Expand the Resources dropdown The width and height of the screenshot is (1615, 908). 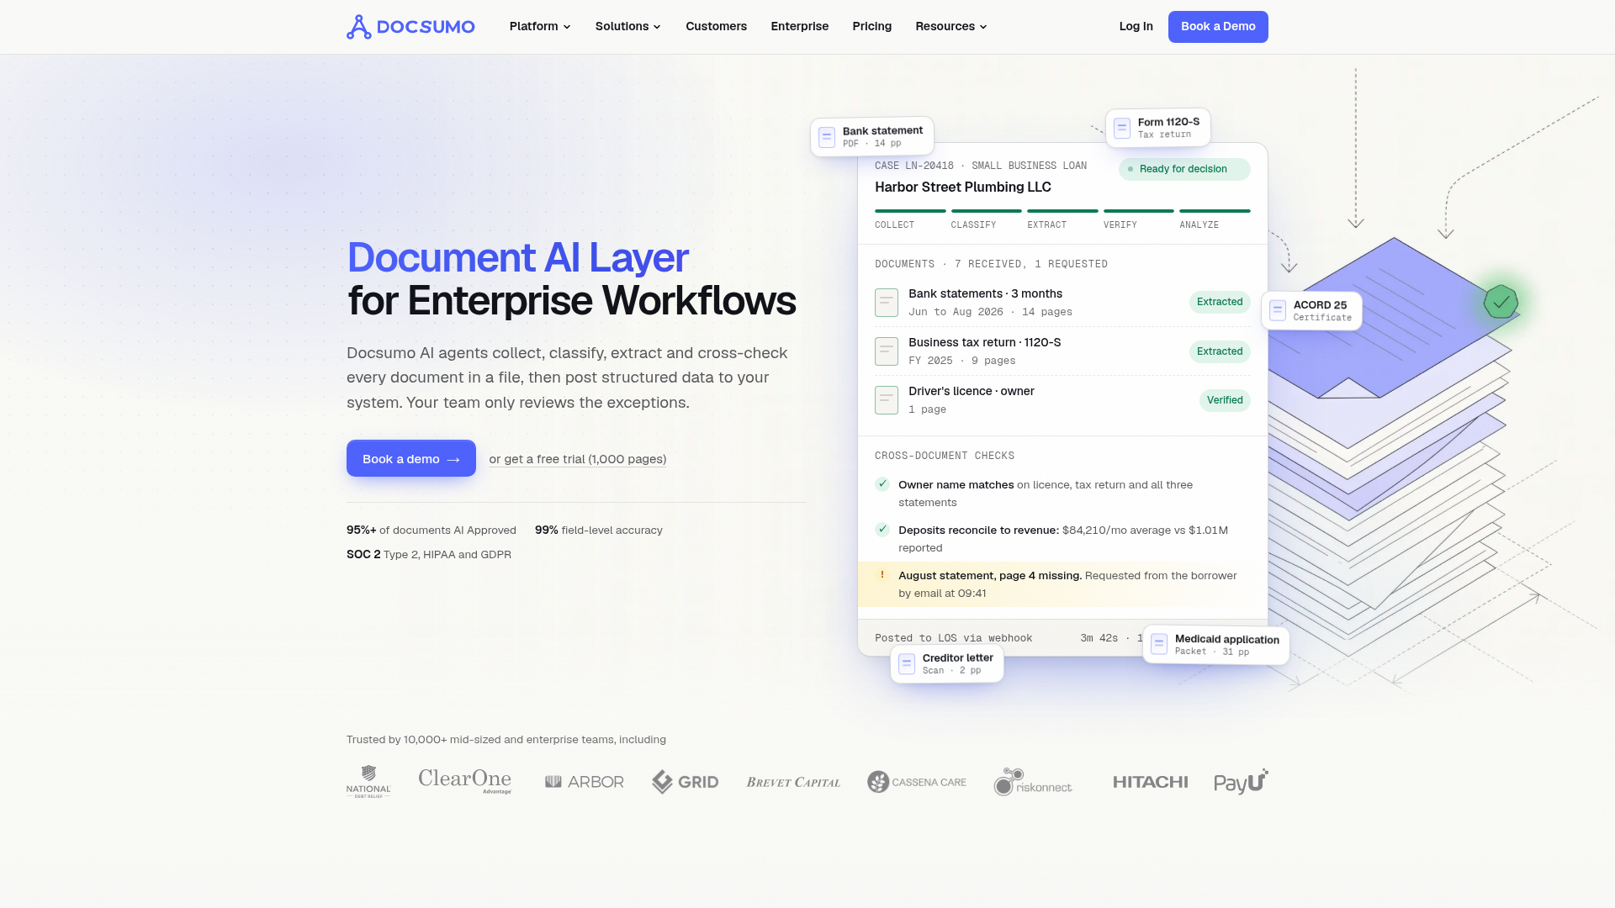[951, 27]
